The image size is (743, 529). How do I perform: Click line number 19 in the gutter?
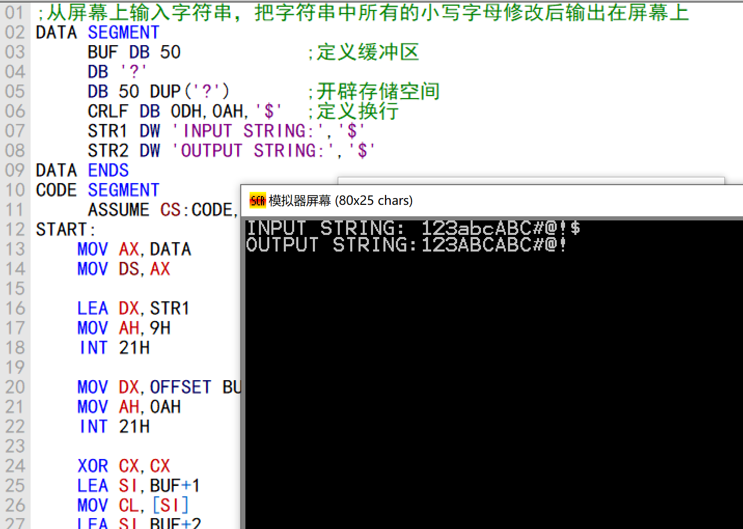(15, 368)
